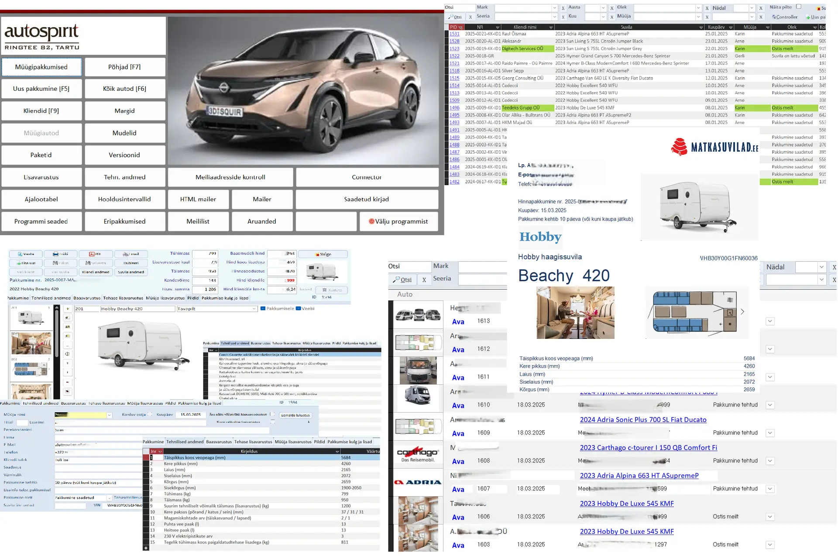Click the Hooldusintervallid button

point(125,199)
